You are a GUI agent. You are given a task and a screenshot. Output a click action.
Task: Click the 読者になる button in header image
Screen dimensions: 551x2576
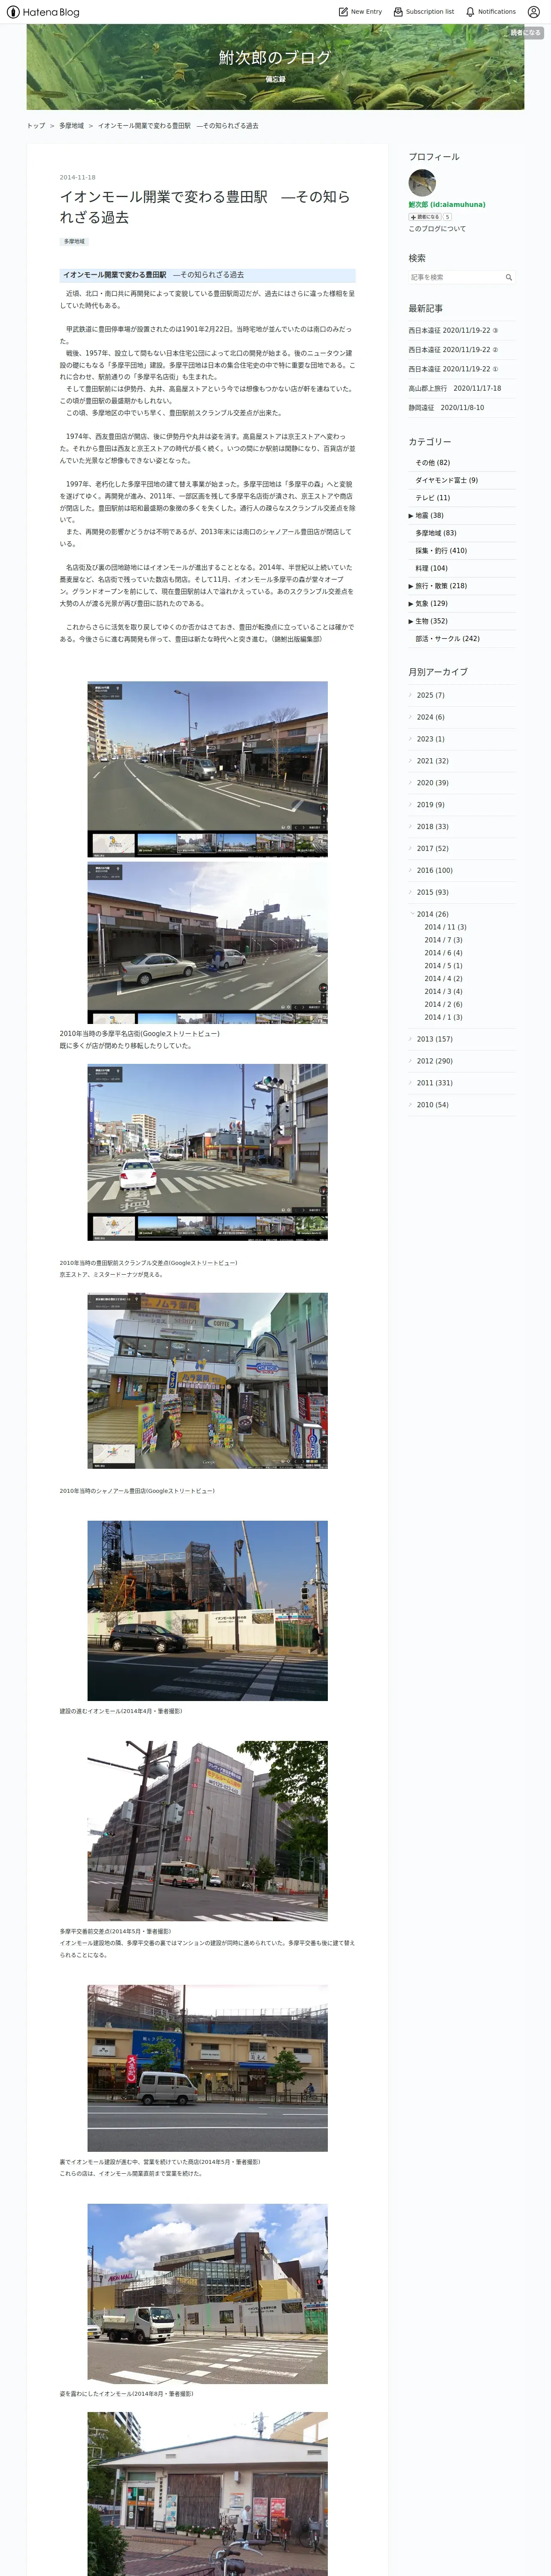(x=525, y=33)
